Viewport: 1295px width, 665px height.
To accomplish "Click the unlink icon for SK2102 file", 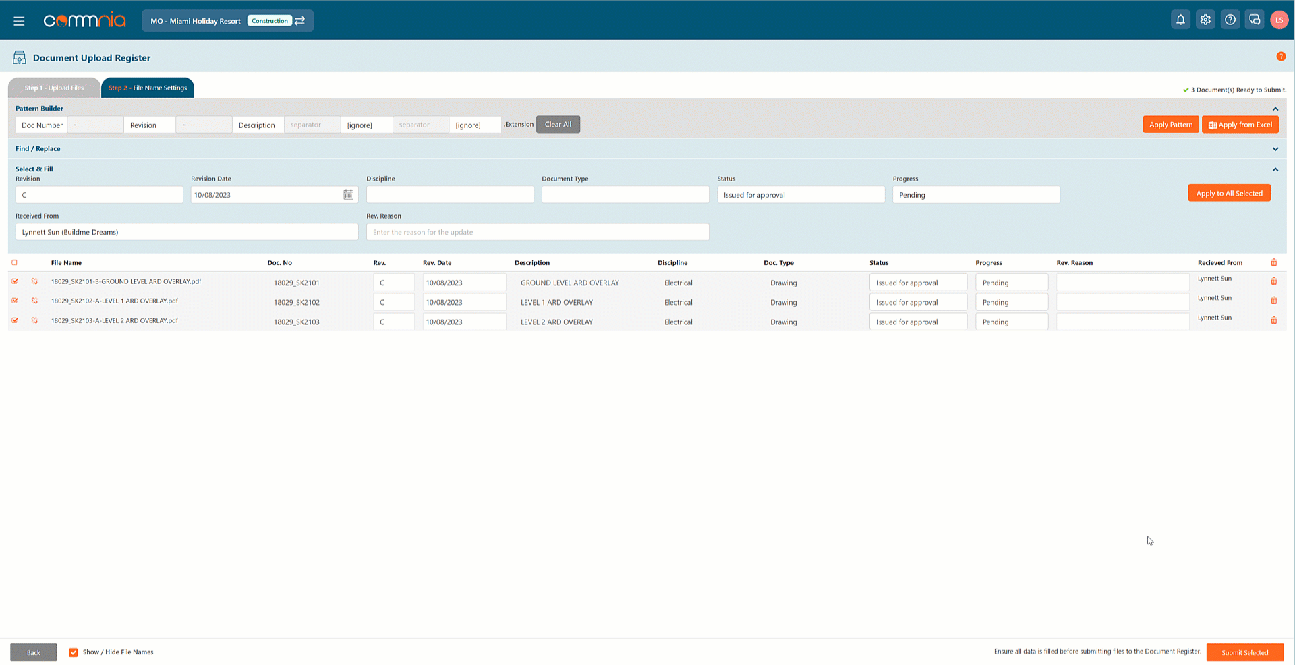I will 34,301.
